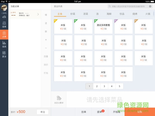
Task: Tap the battery indicator in status bar
Action: click(152, 1)
